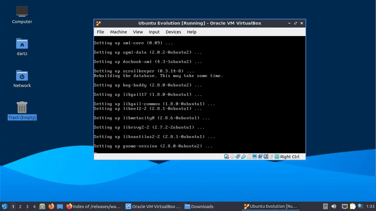
Task: Open the View menu
Action: click(x=138, y=32)
